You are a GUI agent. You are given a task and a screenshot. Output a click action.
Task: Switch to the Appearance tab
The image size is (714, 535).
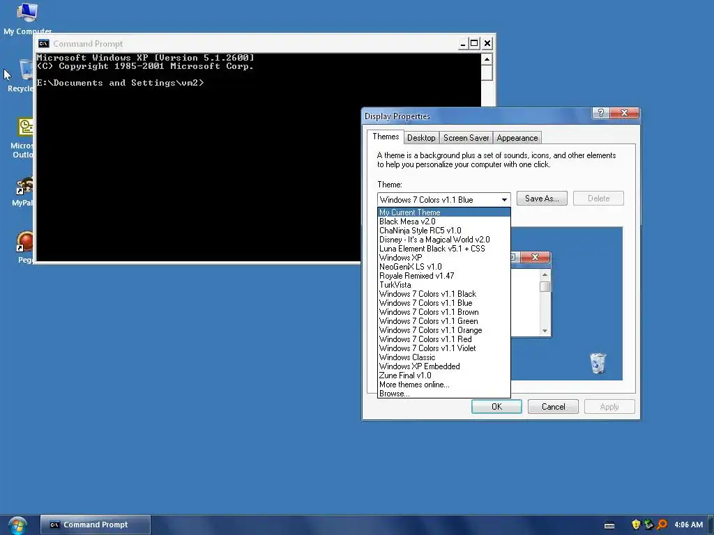(x=517, y=138)
